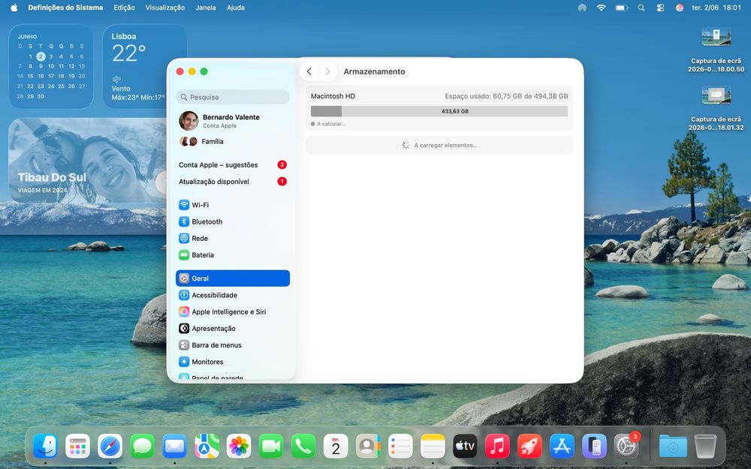Image resolution: width=751 pixels, height=469 pixels.
Task: Select Bateria in the sidebar
Action: [233, 255]
